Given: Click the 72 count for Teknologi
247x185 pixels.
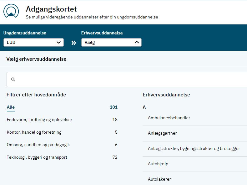Looking at the screenshot, I should [115, 157].
